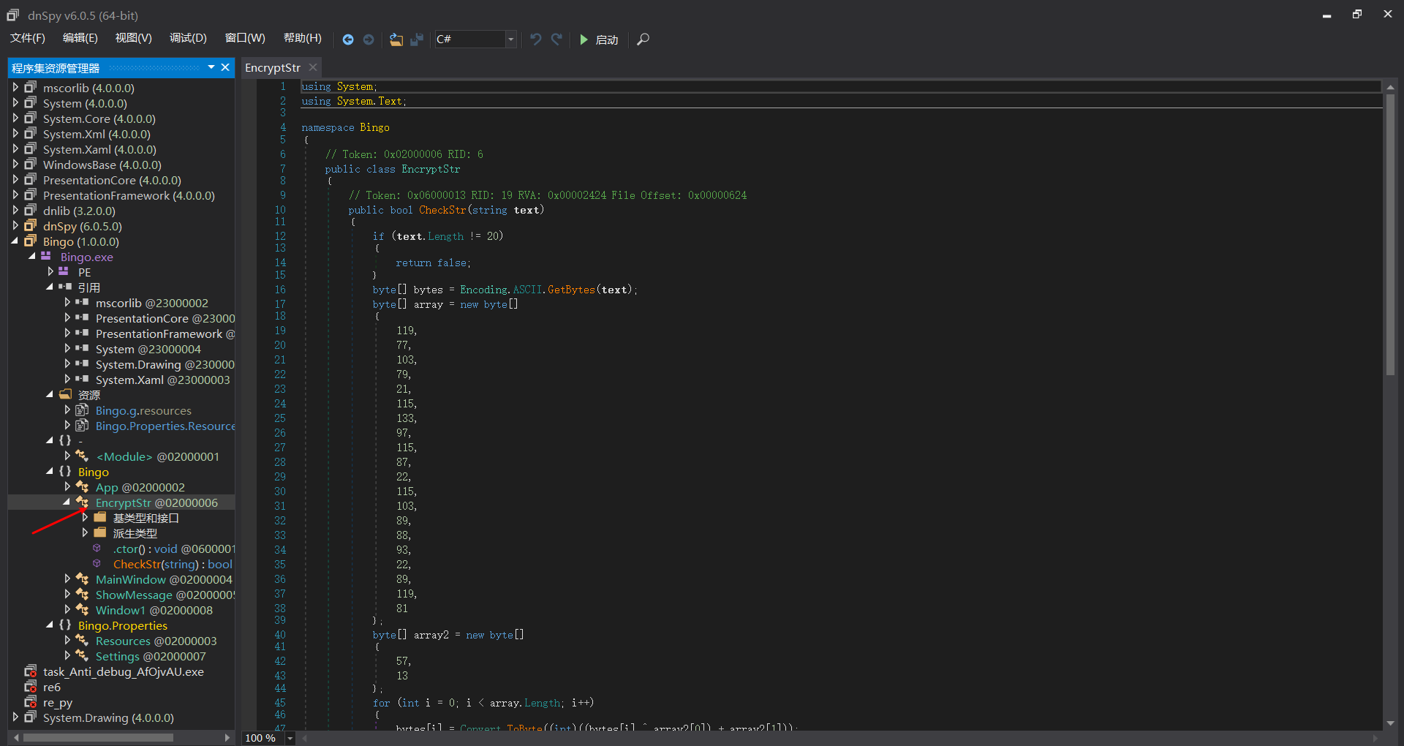This screenshot has width=1404, height=746.
Task: Open the 窗口(W) menu
Action: 245,38
